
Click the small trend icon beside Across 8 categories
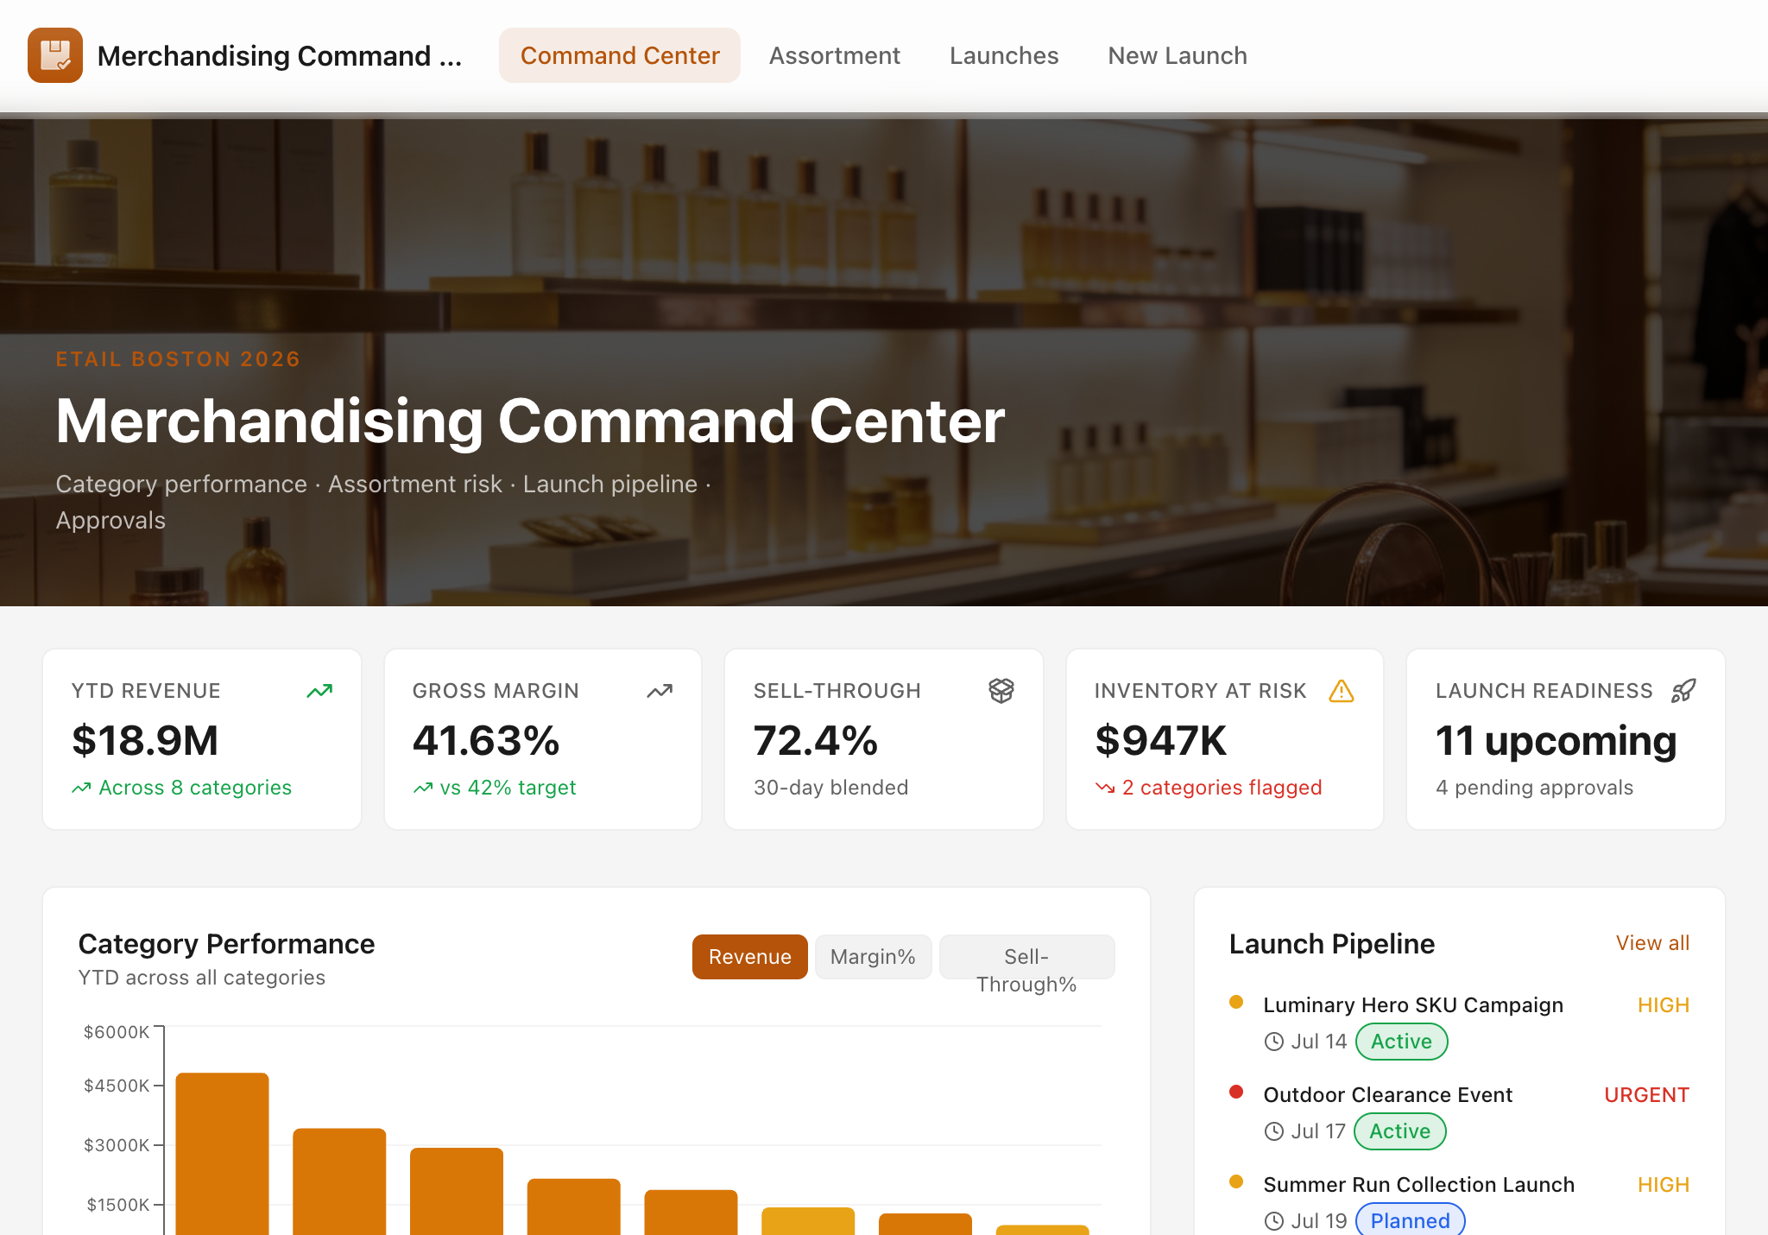point(81,788)
